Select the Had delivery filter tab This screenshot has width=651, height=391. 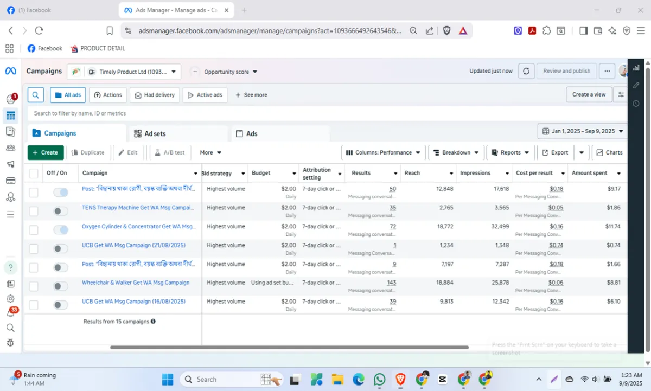[x=155, y=95]
